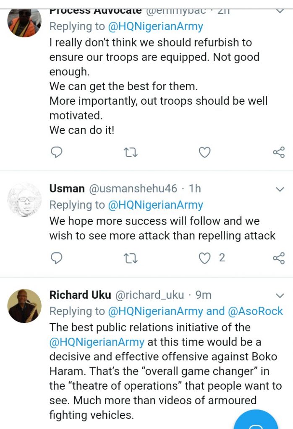Like Usman's tweet with 2 likes
The height and width of the screenshot is (429, 293).
click(x=204, y=258)
